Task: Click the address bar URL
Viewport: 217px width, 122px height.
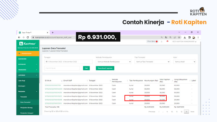Action: tap(54, 37)
